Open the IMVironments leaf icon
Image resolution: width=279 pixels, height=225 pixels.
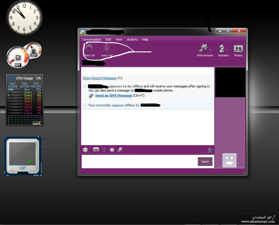point(204,48)
